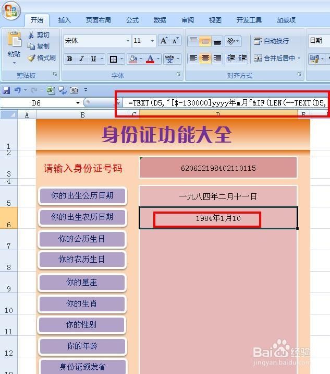The height and width of the screenshot is (374, 330).
Task: Increase font size with large A
Action: [x=164, y=41]
